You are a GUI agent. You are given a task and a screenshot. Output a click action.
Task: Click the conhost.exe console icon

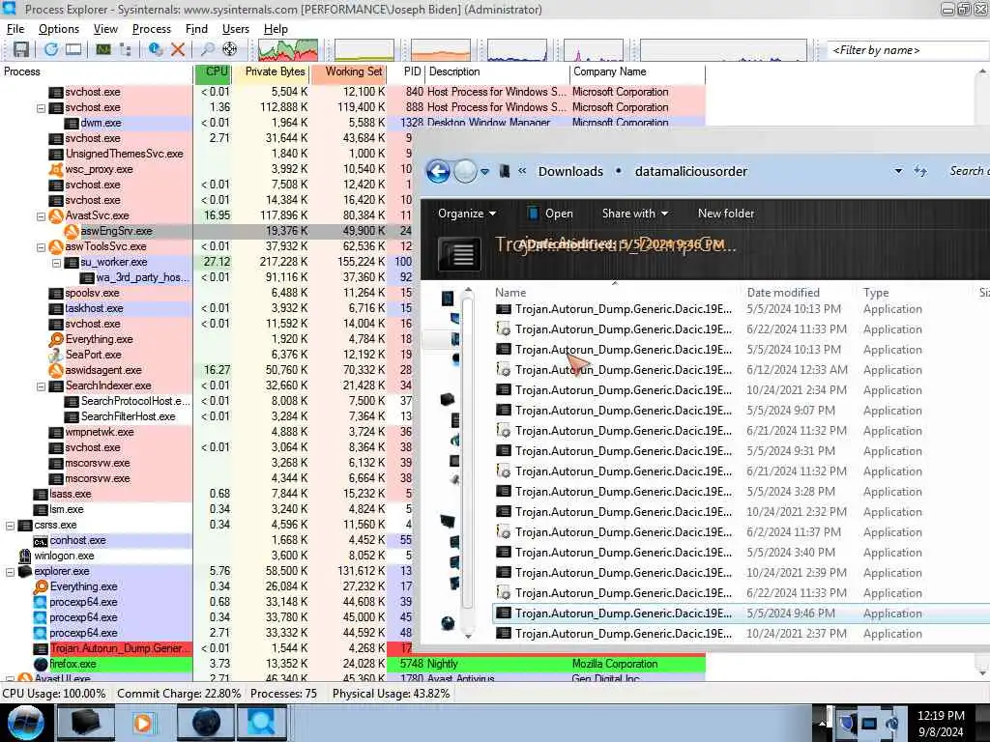click(x=41, y=541)
